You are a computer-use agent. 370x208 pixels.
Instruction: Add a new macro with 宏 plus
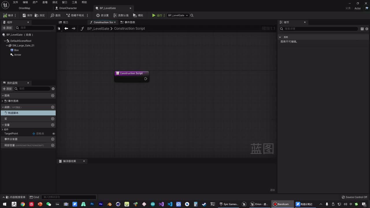[53, 119]
